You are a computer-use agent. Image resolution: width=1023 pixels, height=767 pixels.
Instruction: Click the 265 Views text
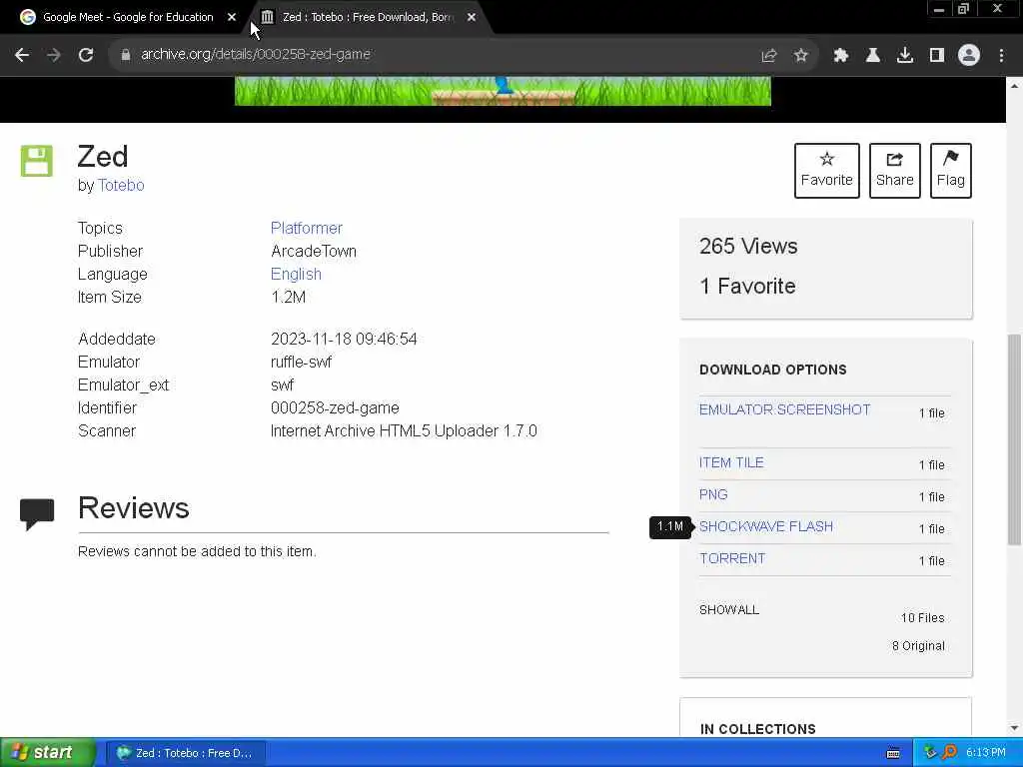pos(748,246)
